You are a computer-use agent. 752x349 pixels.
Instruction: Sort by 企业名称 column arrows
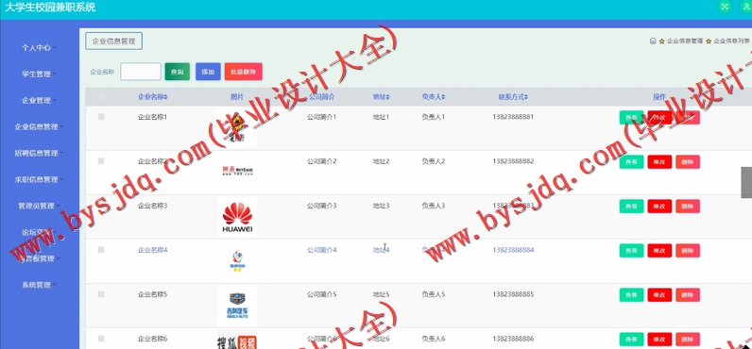point(165,97)
